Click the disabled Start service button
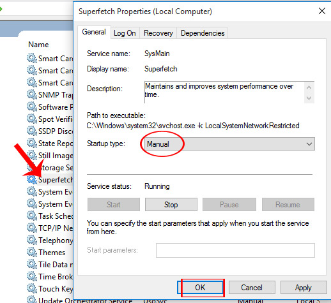The height and width of the screenshot is (303, 331). tap(114, 205)
